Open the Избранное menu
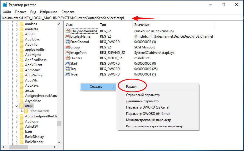The image size is (244, 151). pos(49,12)
